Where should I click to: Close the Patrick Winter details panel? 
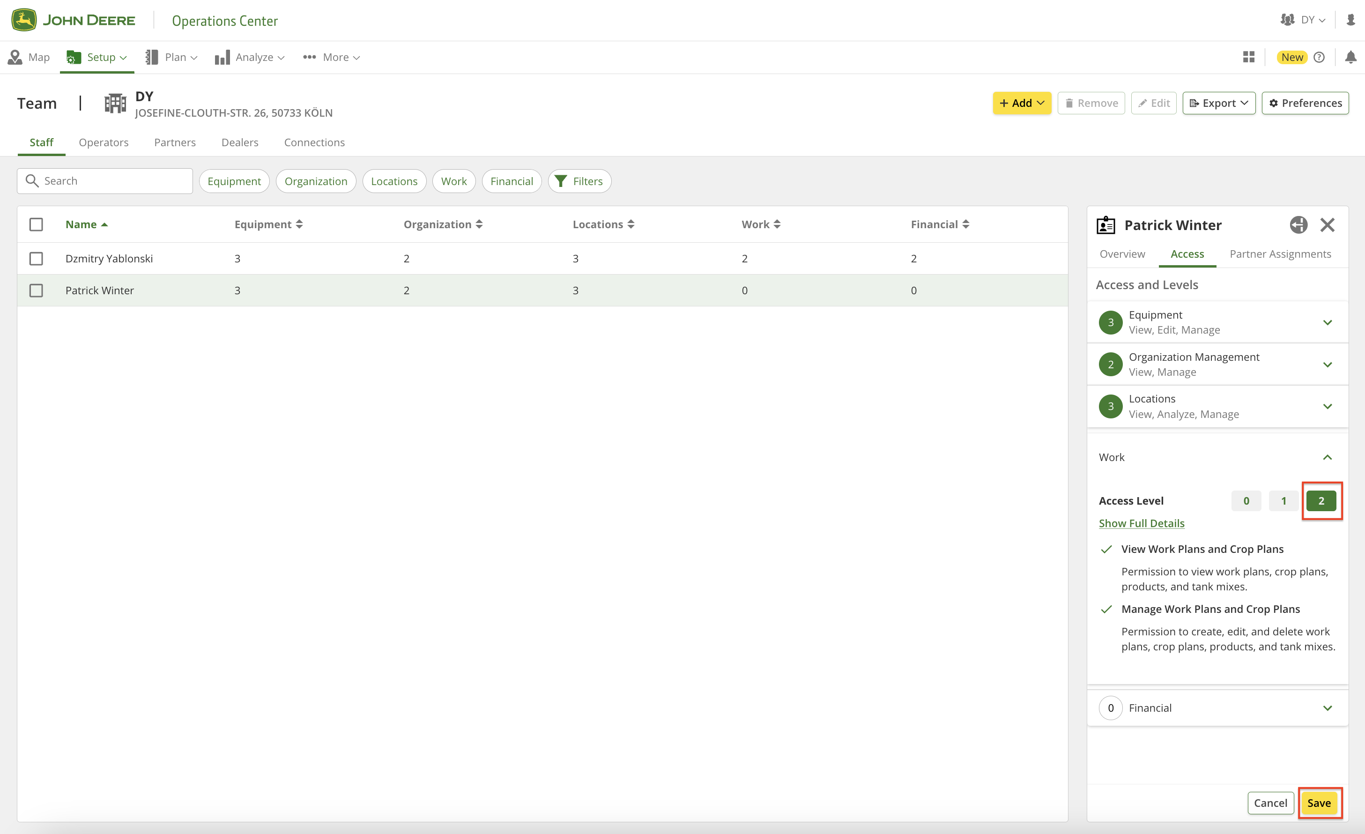(x=1327, y=225)
